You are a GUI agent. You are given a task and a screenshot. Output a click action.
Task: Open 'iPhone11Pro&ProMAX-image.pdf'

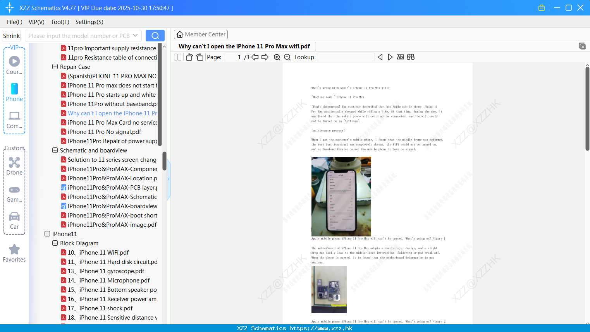pos(108,224)
